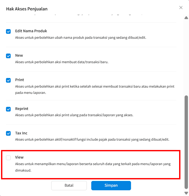Deselect the Tax Inc checkbox

(8, 134)
